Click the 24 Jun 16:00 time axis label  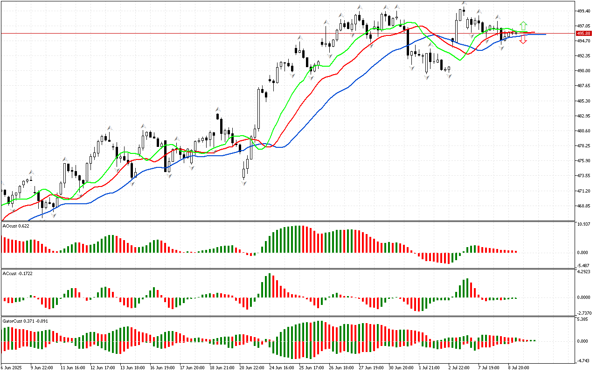click(x=282, y=367)
